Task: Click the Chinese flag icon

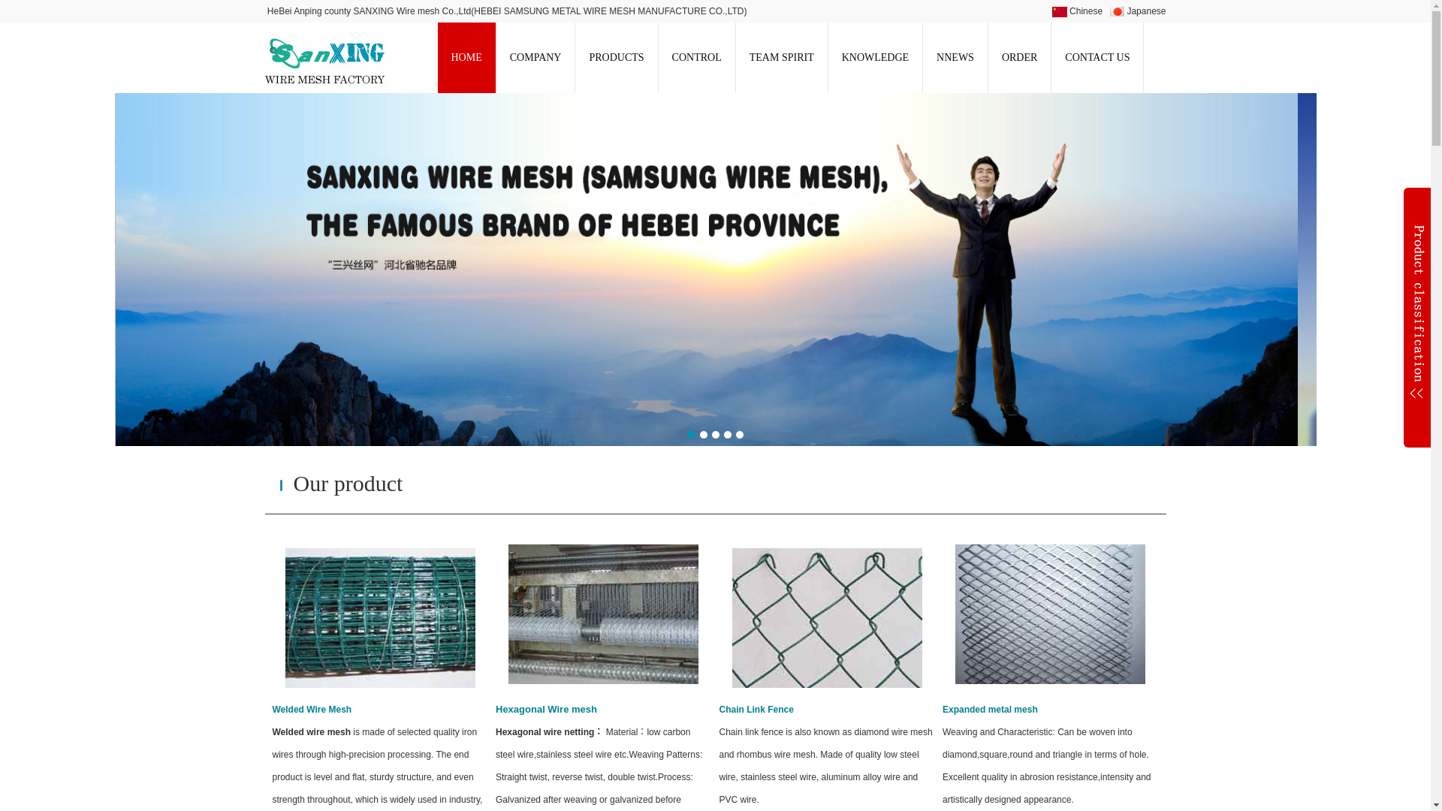Action: (x=1059, y=11)
